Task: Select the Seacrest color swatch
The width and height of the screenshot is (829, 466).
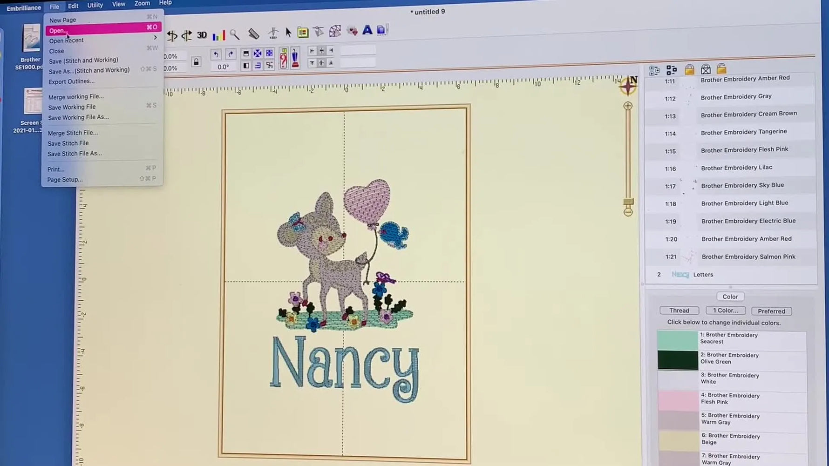Action: click(x=677, y=340)
